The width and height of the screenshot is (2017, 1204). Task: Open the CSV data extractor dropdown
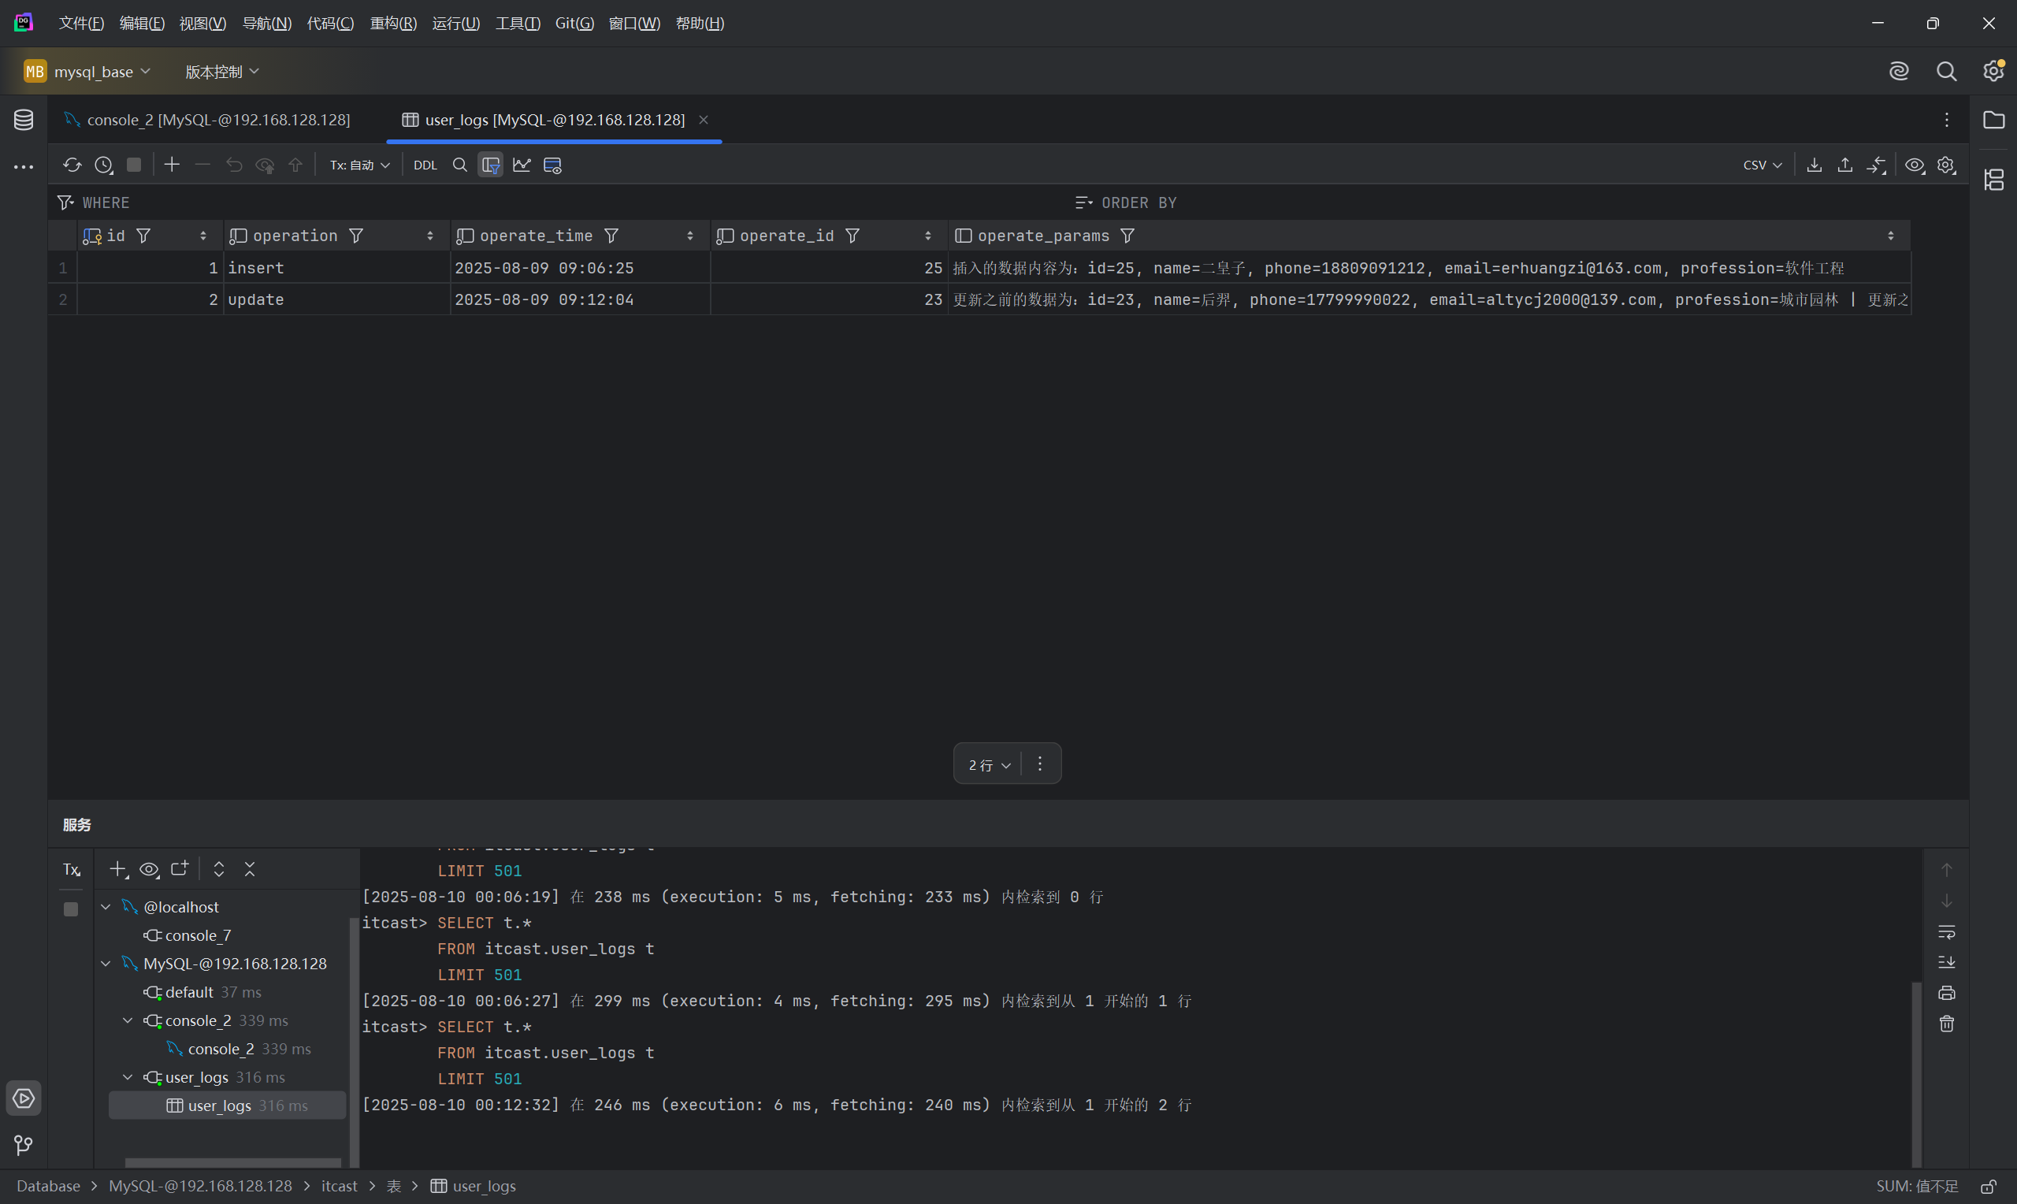[1762, 165]
